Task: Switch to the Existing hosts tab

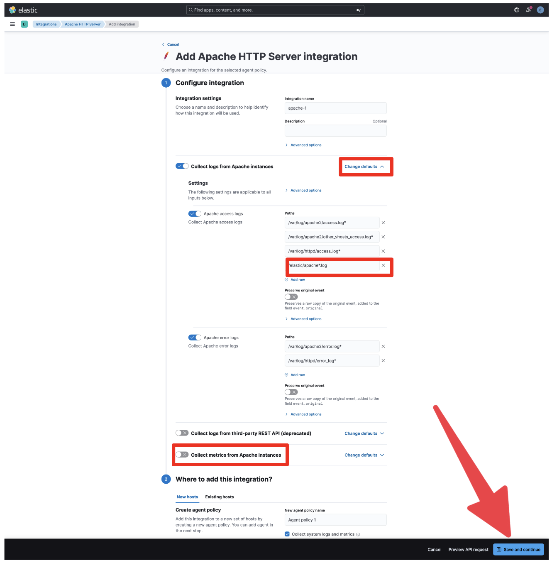Action: click(220, 497)
